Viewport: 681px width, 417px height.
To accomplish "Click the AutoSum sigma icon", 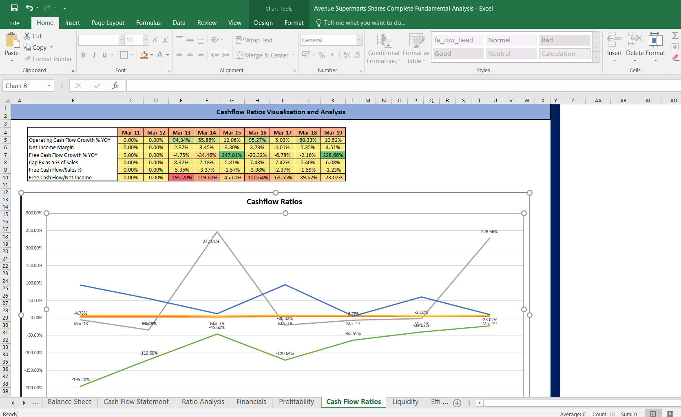I will click(x=675, y=36).
